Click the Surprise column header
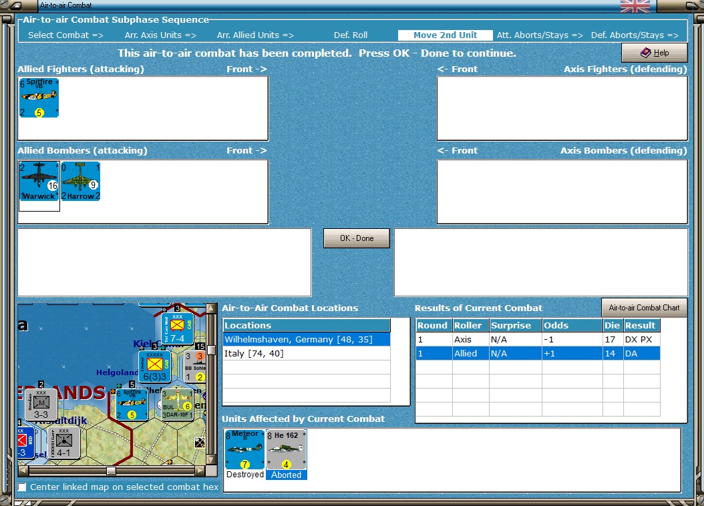Screen dimensions: 704x506 point(516,325)
